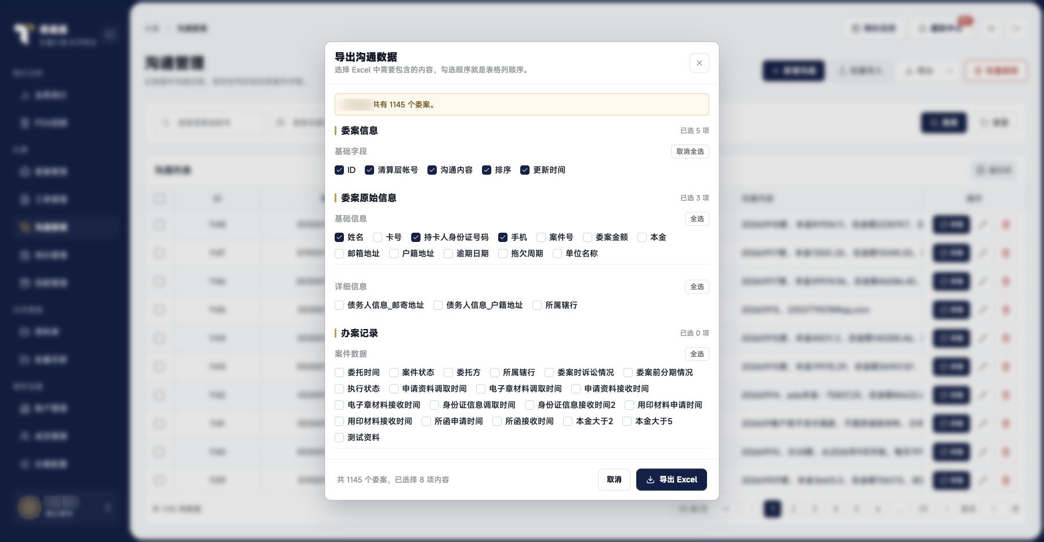Screen dimensions: 1044x542
Task: Select the 本金 checkbox
Action: coord(642,237)
